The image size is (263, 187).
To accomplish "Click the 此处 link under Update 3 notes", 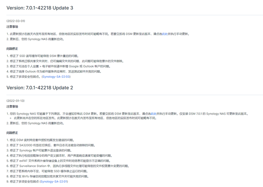I will click(x=165, y=34).
